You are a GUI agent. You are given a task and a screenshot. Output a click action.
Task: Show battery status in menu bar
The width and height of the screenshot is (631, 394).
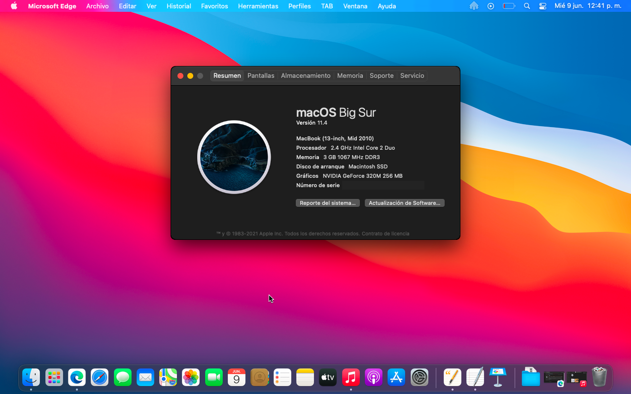click(x=509, y=6)
